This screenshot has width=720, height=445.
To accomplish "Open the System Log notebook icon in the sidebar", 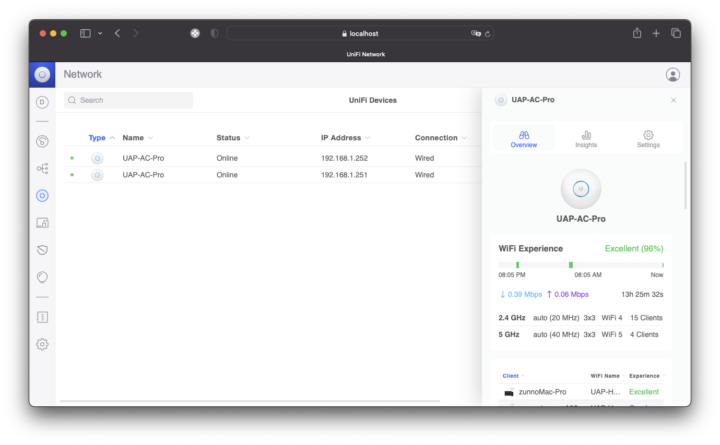I will point(42,317).
